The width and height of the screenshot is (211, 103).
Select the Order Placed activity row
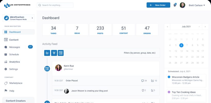click(106, 81)
